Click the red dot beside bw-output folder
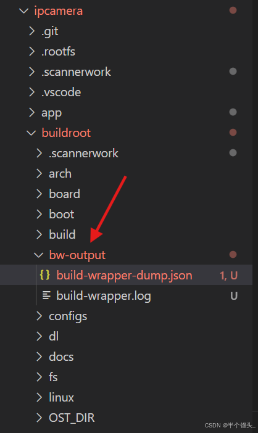The image size is (258, 433). tap(233, 255)
